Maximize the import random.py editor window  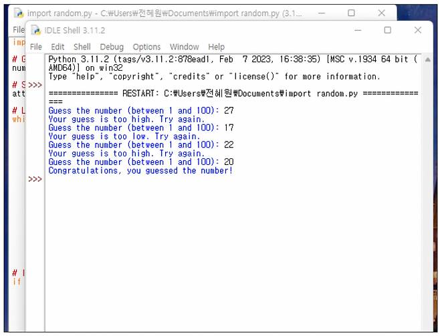[x=351, y=13]
